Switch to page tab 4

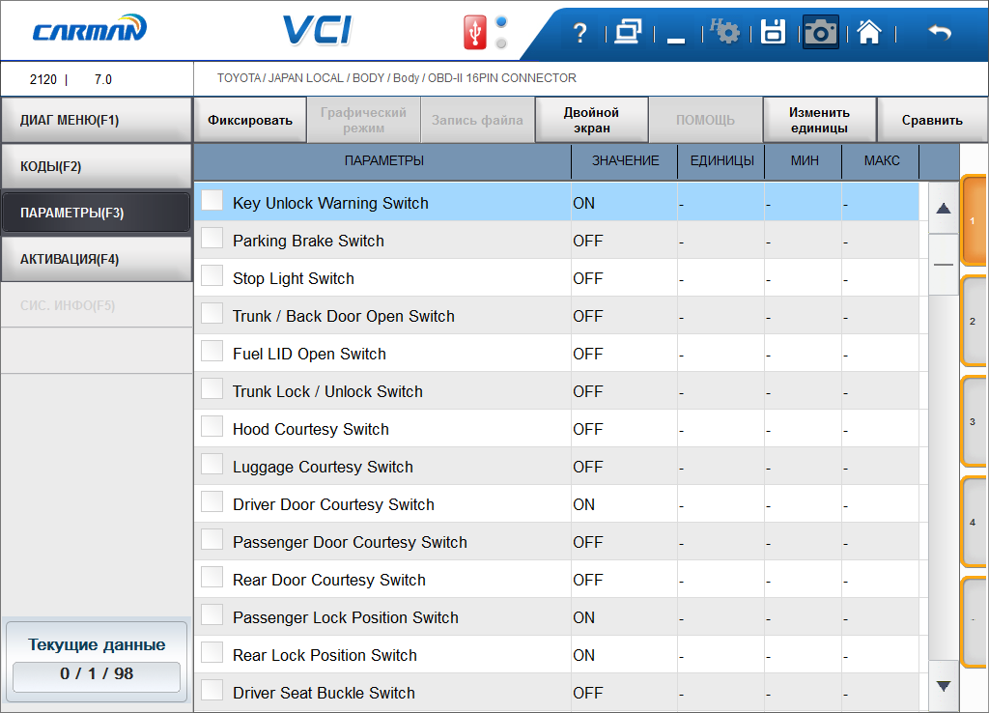click(x=974, y=522)
